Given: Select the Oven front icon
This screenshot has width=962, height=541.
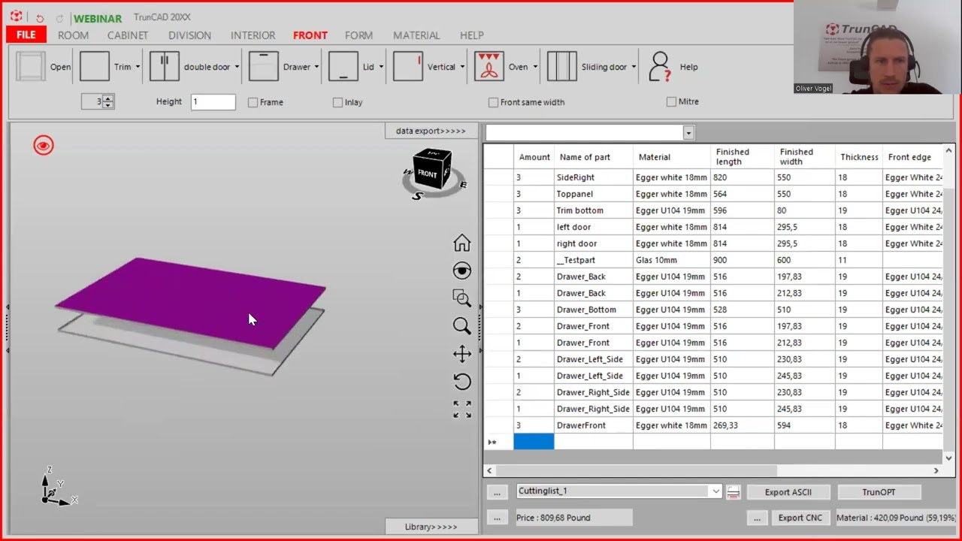Looking at the screenshot, I should pyautogui.click(x=489, y=66).
